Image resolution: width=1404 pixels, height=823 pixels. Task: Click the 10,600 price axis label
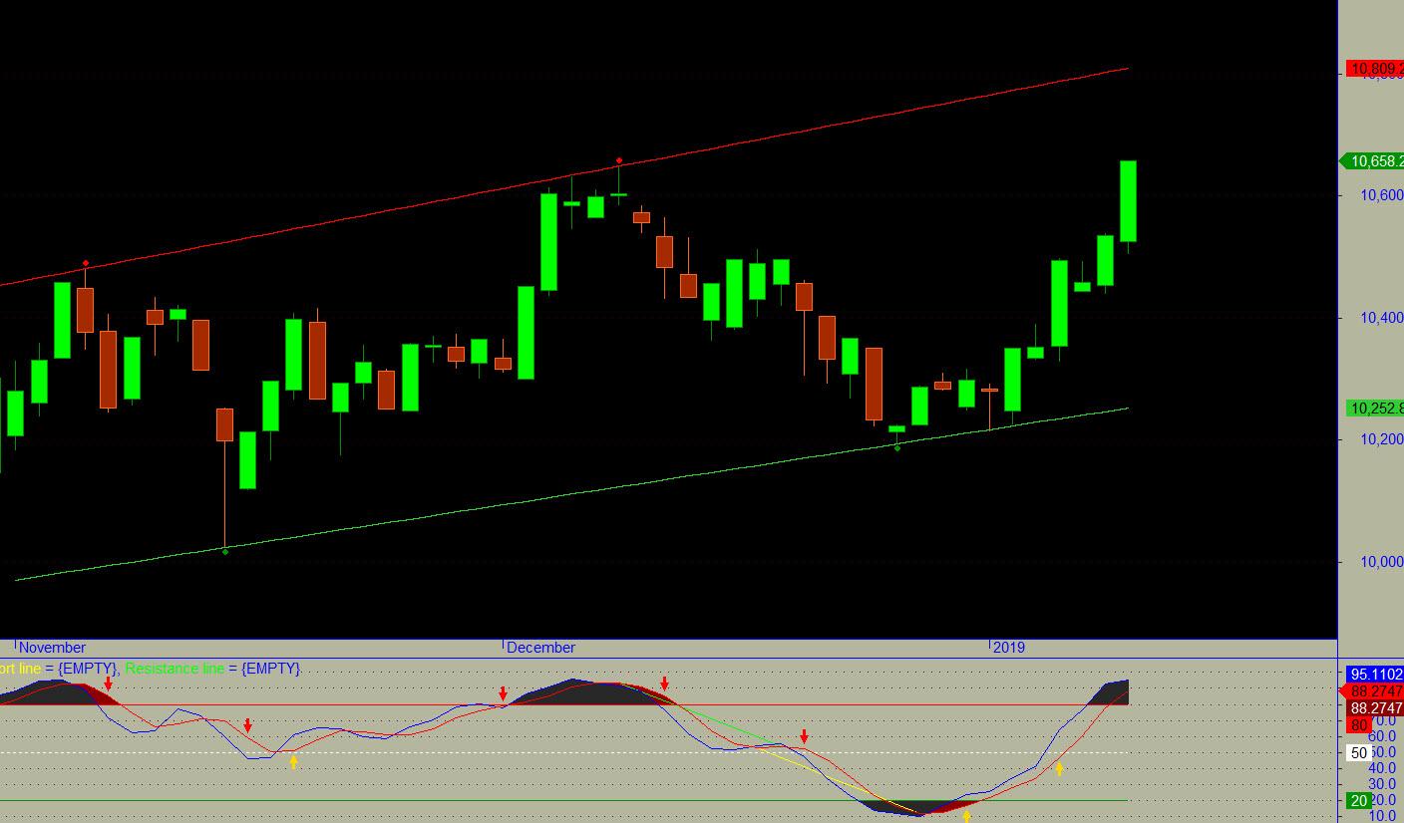1382,195
